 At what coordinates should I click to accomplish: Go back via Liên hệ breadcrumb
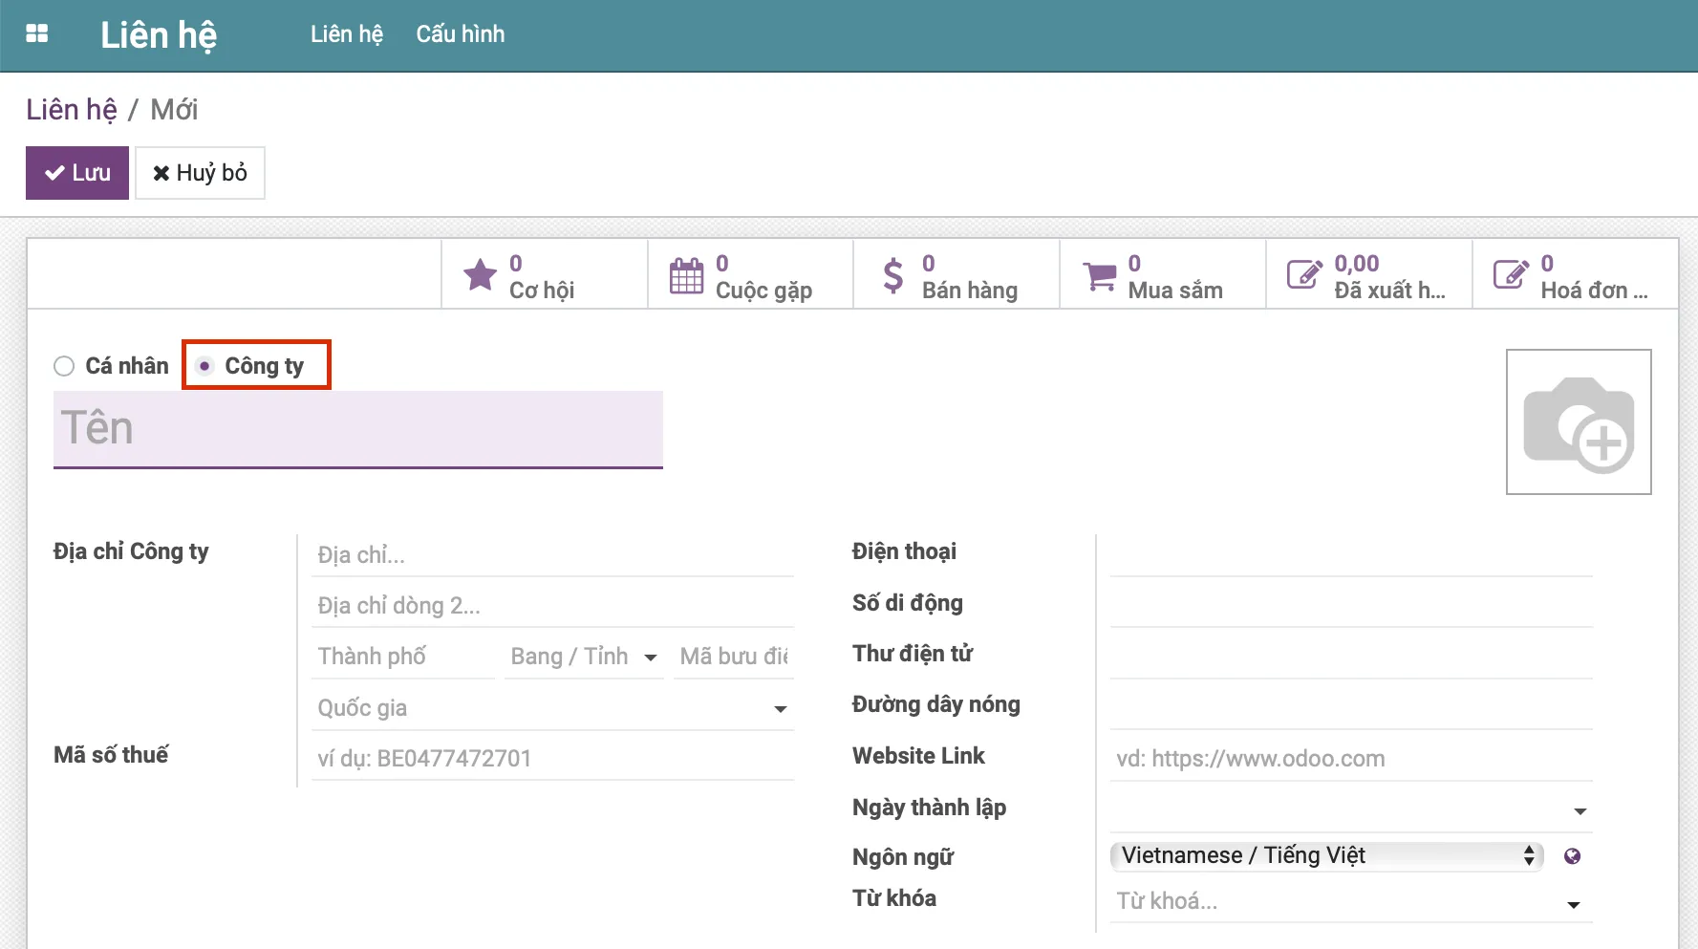point(72,110)
